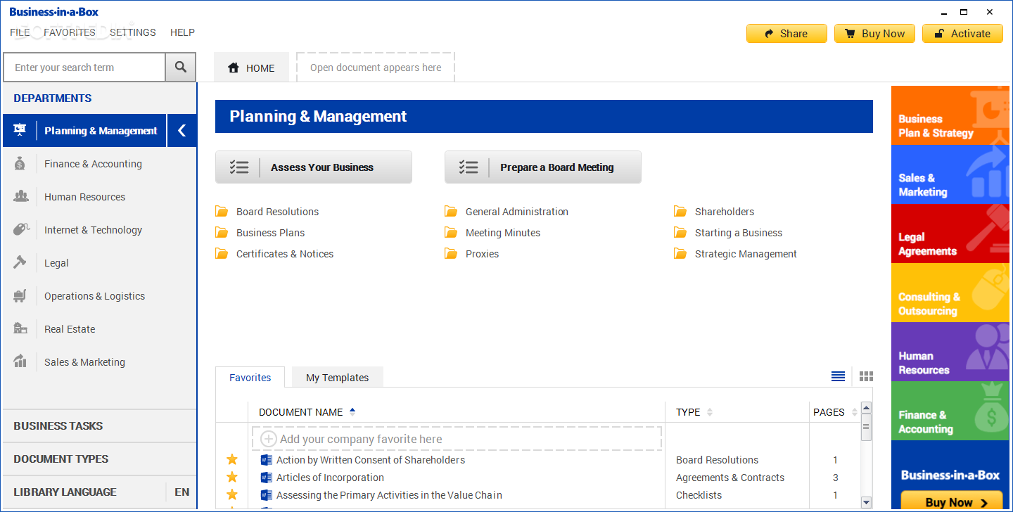The height and width of the screenshot is (512, 1013).
Task: Click the Finance & Accounting money bag icon
Action: pos(20,163)
